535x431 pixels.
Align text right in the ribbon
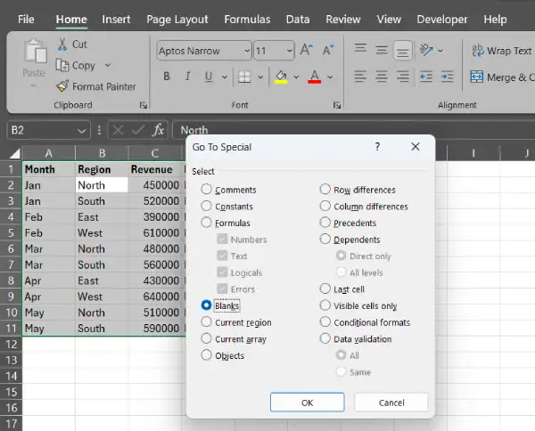pos(403,77)
